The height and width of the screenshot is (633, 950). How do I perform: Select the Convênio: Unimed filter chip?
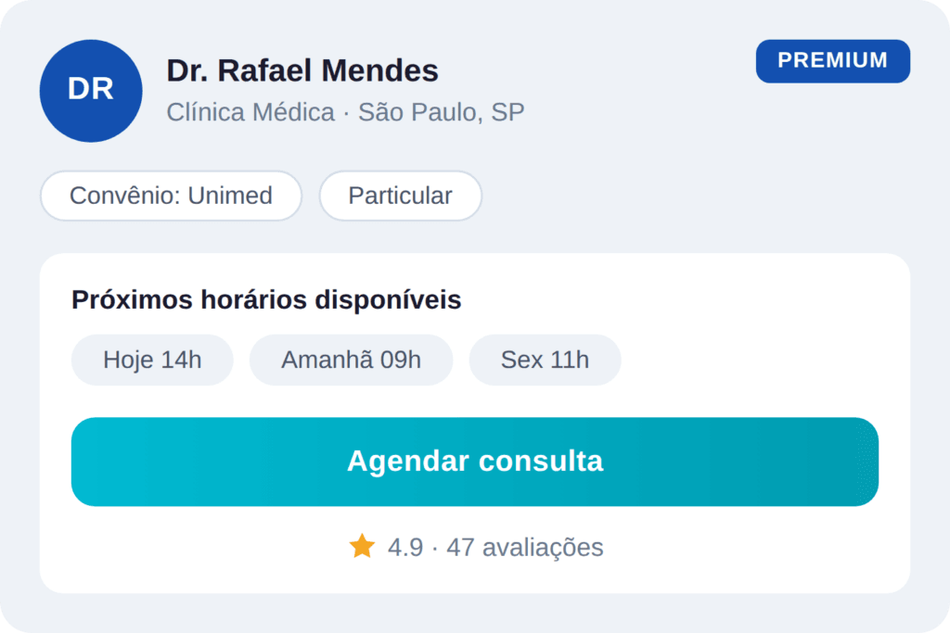tap(171, 196)
